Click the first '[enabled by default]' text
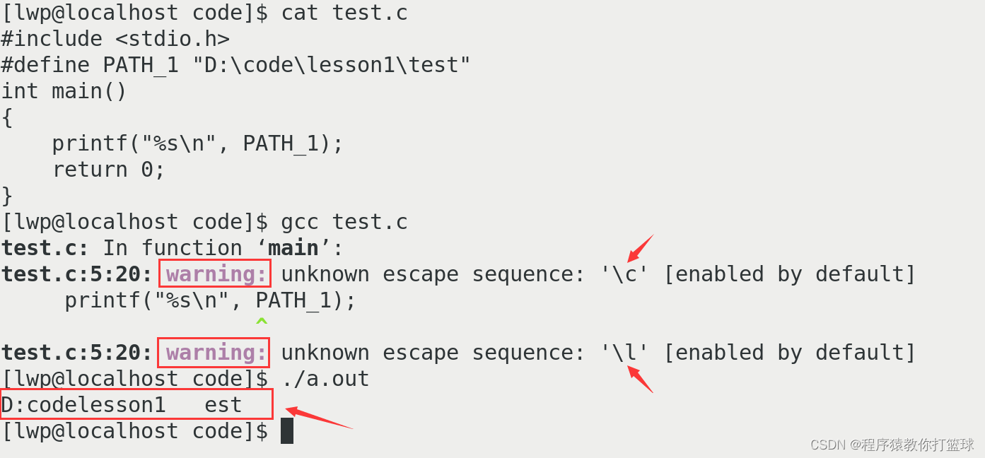 tap(790, 274)
